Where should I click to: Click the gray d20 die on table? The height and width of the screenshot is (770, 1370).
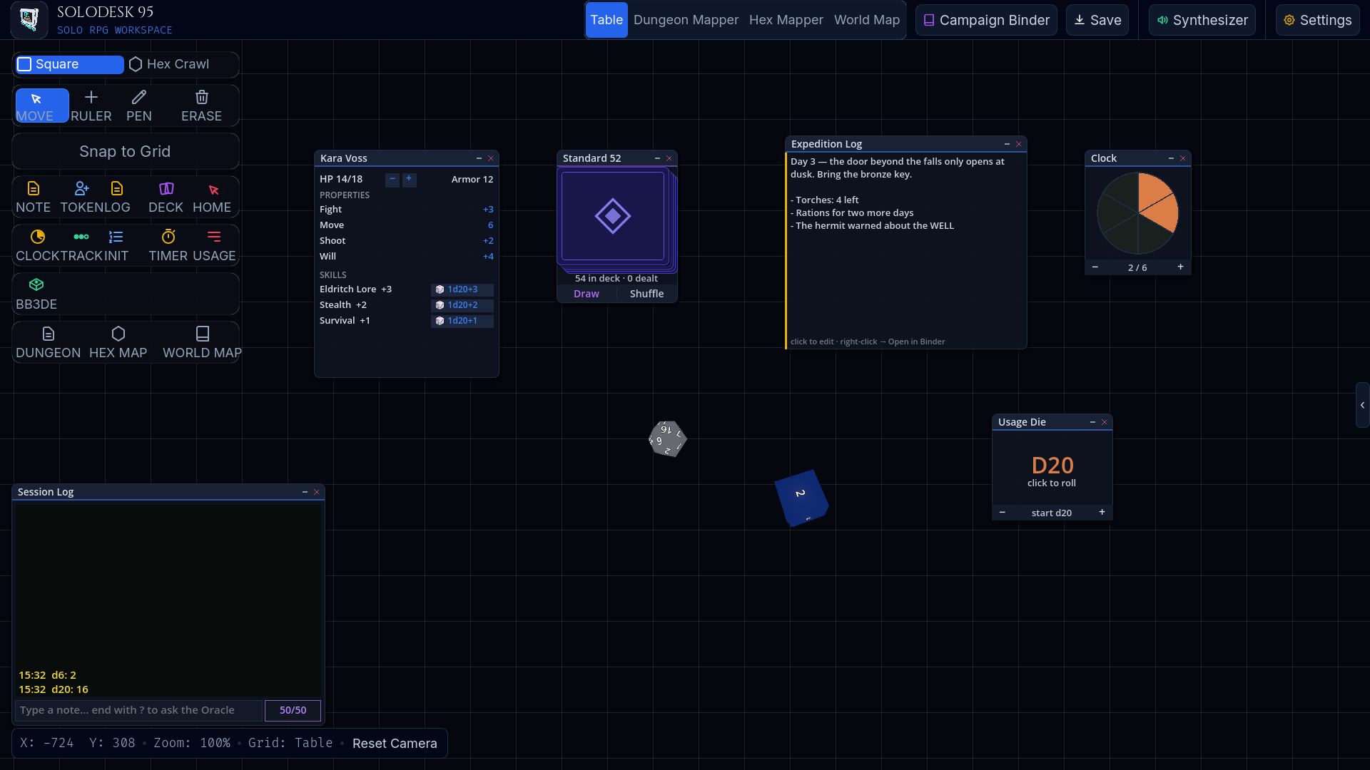click(667, 438)
